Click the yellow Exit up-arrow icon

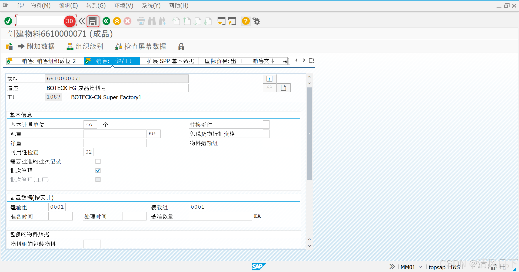117,21
